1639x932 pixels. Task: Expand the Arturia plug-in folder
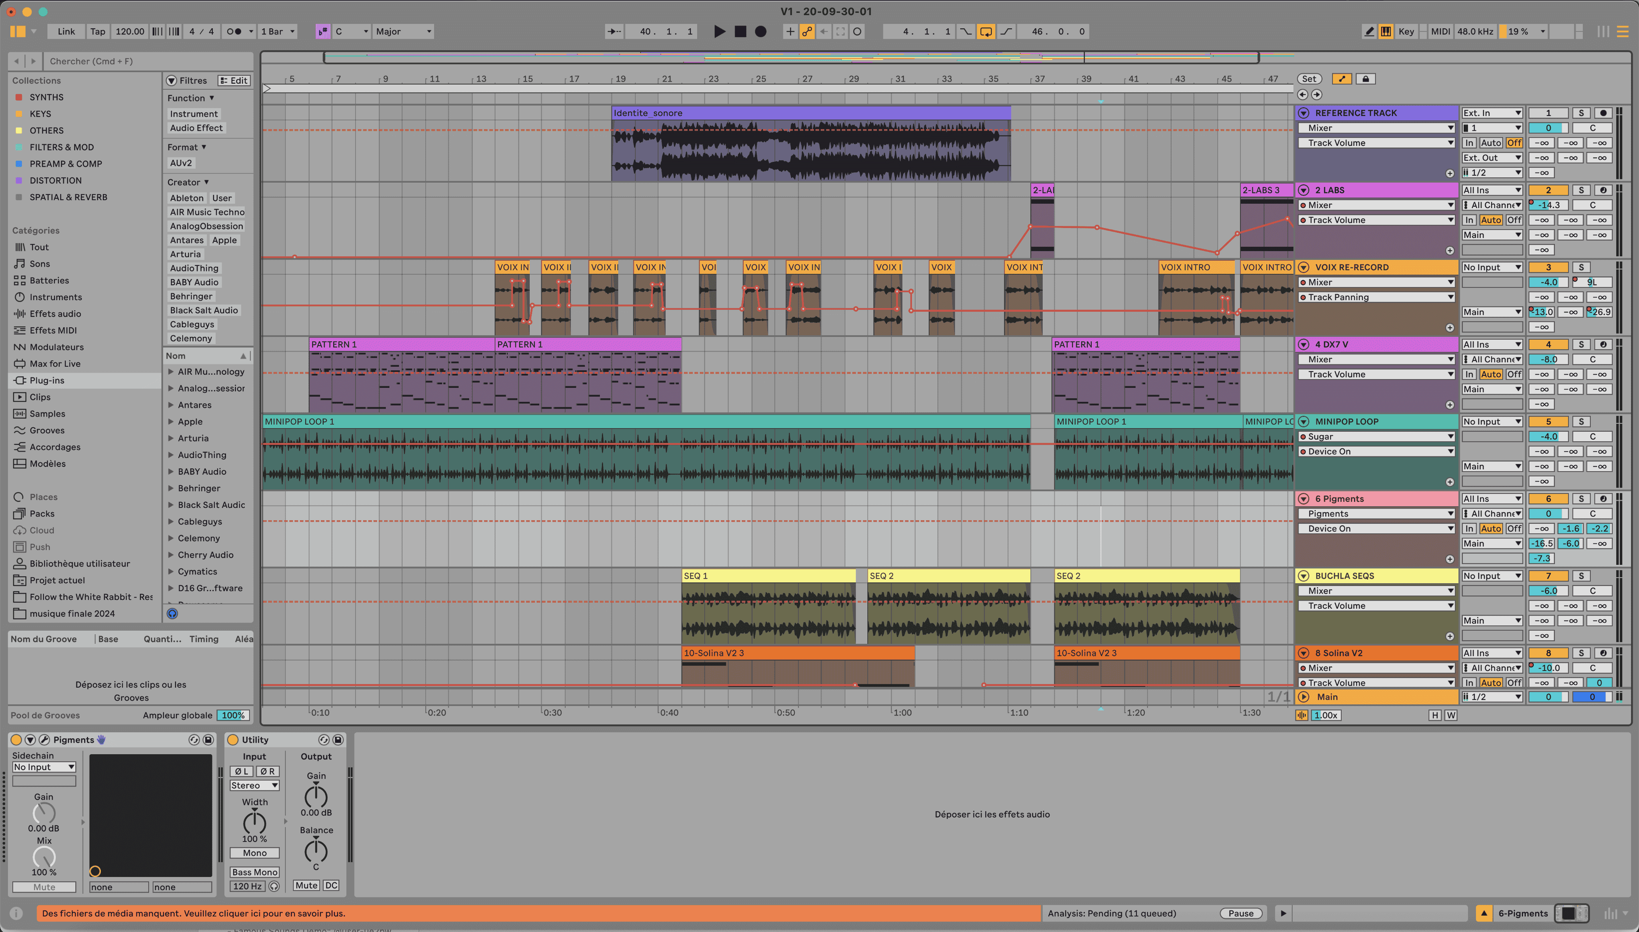point(171,438)
